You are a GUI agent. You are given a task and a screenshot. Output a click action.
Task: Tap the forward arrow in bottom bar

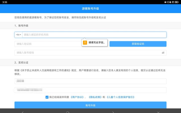coord(113,112)
